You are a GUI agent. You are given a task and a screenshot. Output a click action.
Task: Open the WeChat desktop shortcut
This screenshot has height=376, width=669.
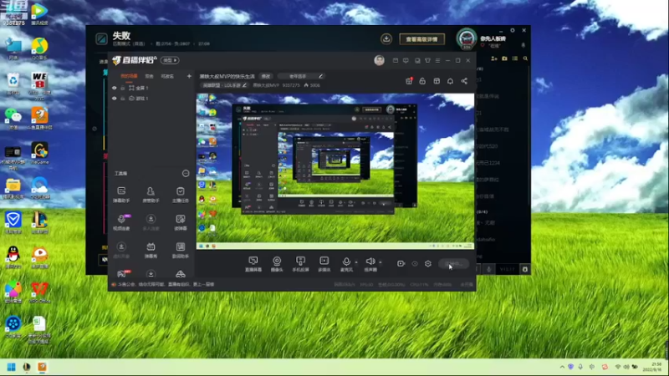13,119
